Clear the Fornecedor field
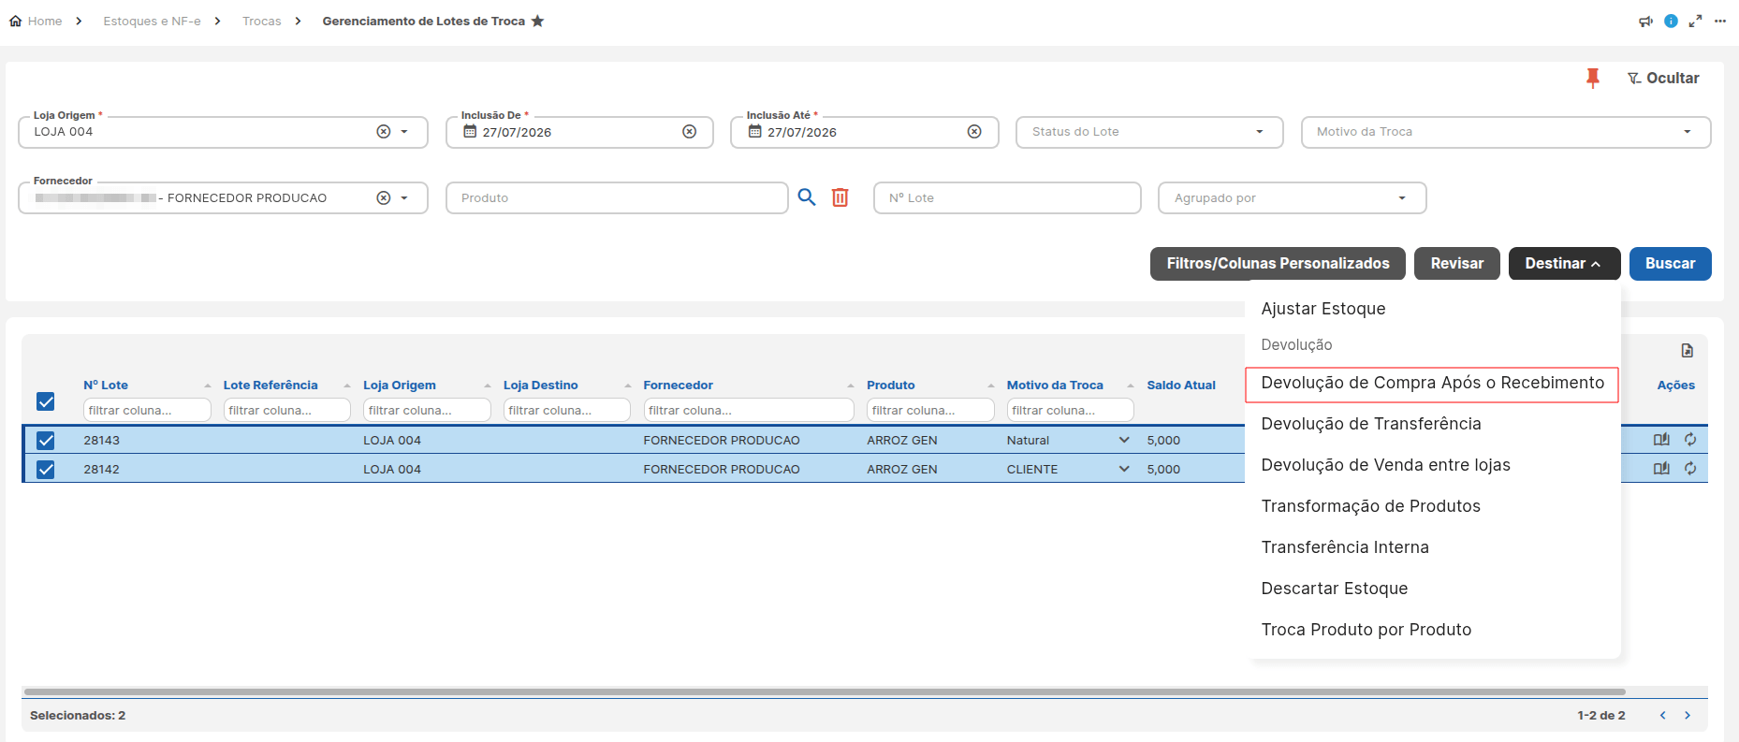This screenshot has width=1739, height=742. tap(383, 197)
